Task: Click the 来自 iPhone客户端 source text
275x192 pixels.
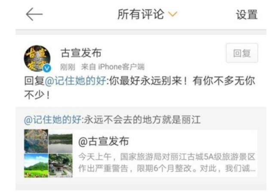Action: (113, 67)
